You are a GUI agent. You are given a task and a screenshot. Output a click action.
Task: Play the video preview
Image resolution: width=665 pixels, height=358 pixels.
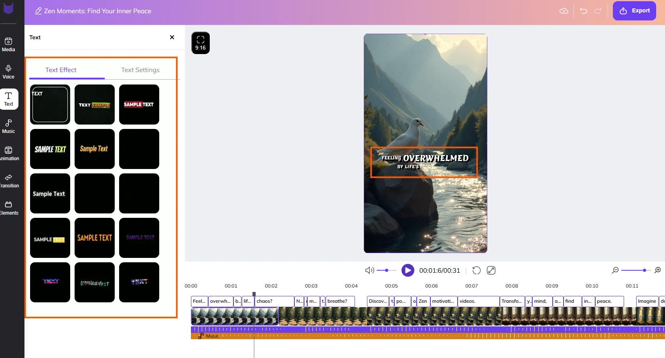pyautogui.click(x=408, y=270)
